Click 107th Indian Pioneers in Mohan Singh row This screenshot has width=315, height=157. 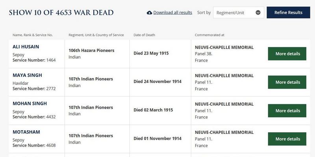click(x=91, y=107)
